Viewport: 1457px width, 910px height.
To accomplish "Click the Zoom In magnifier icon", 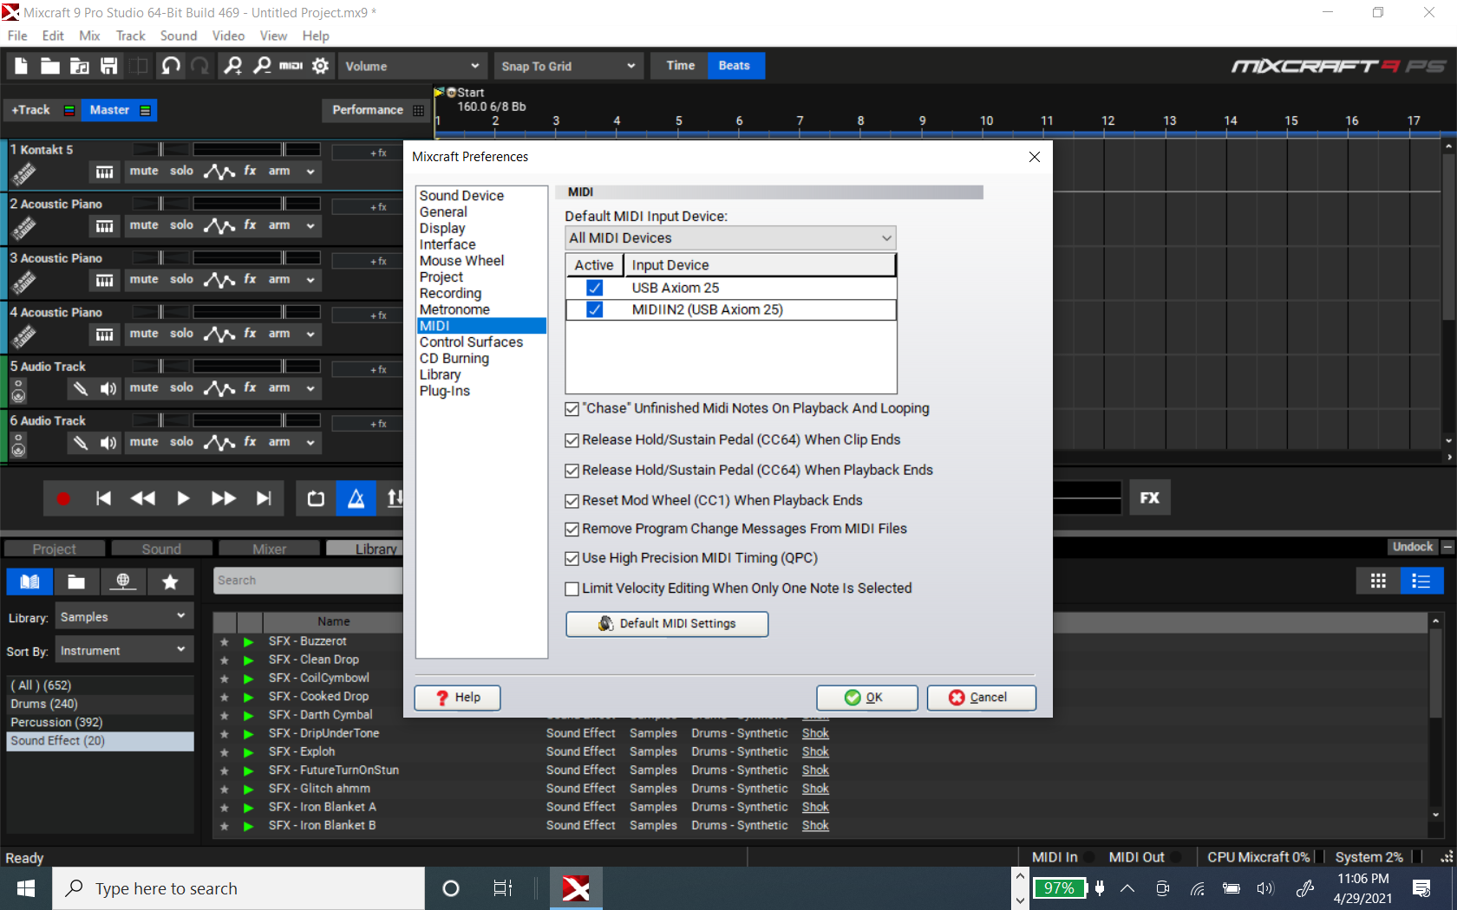I will click(232, 66).
